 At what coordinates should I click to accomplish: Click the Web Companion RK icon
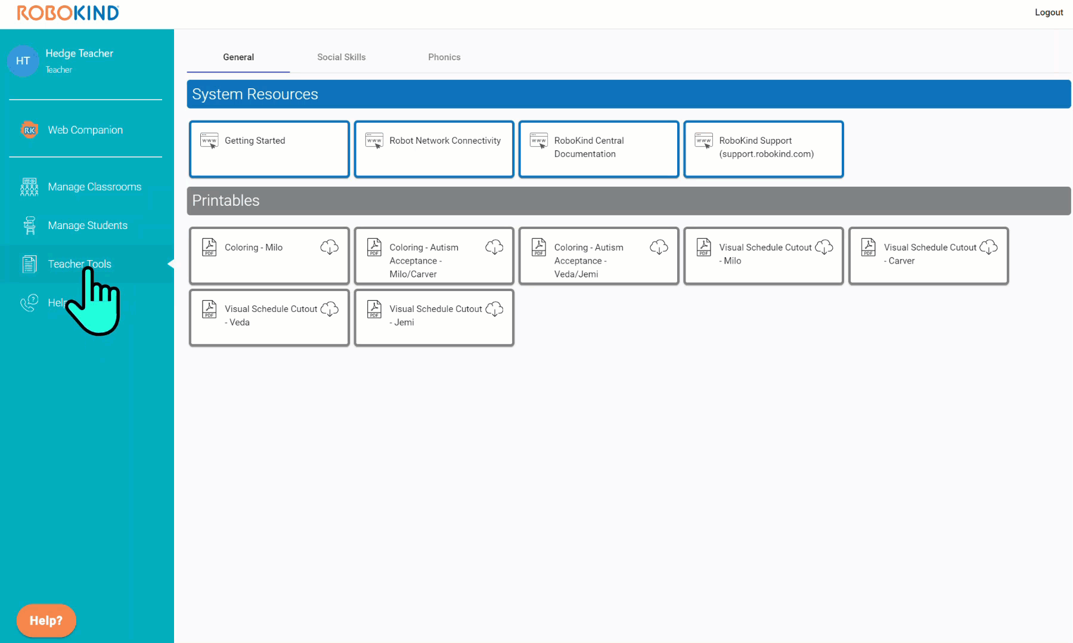tap(29, 130)
